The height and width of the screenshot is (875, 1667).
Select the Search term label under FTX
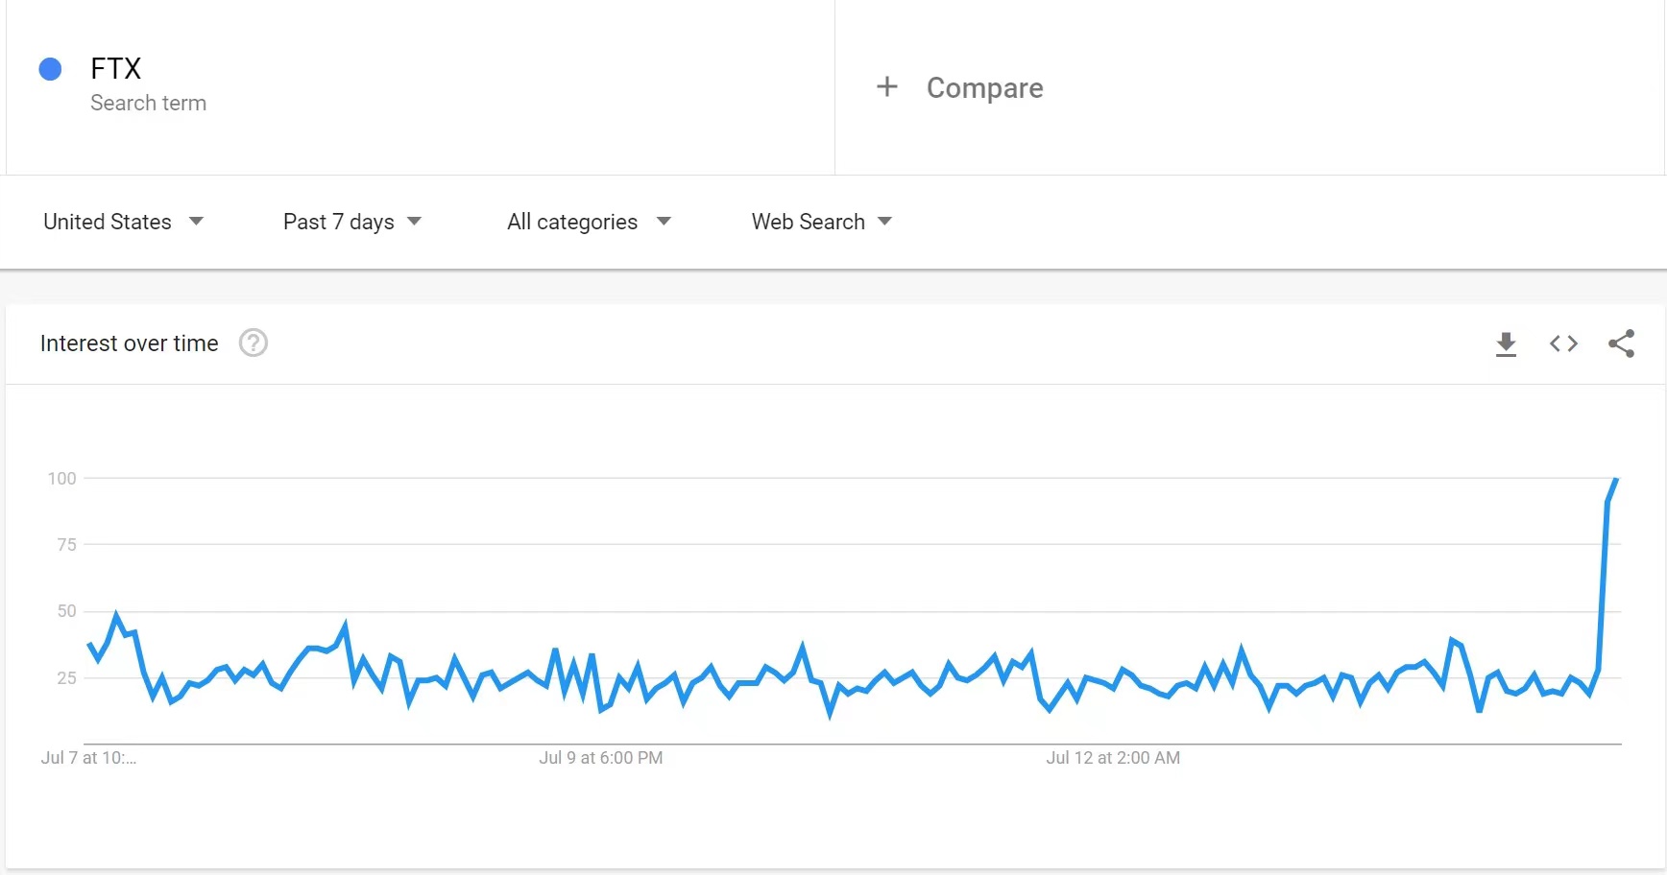148,103
